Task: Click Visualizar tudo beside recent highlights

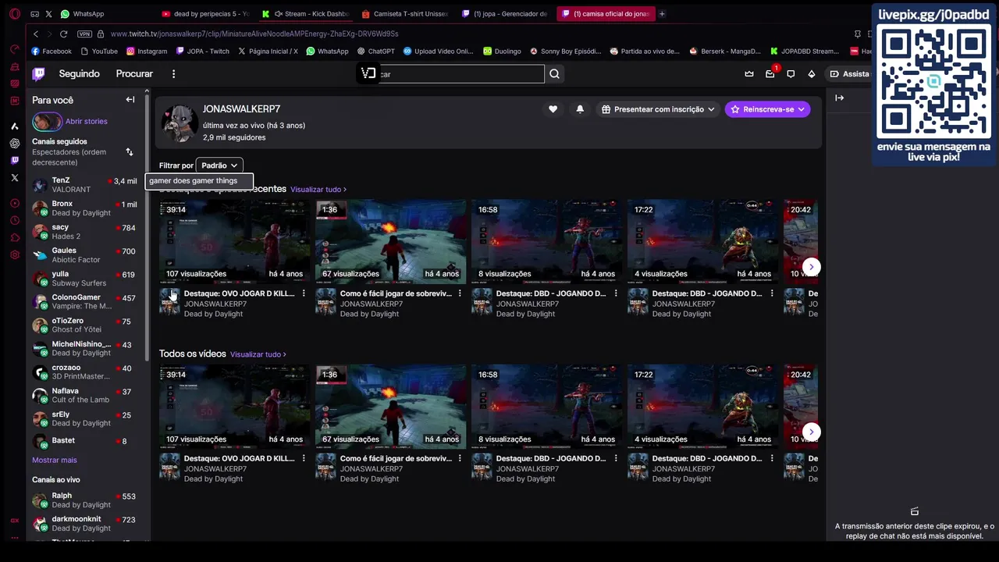Action: coord(318,190)
